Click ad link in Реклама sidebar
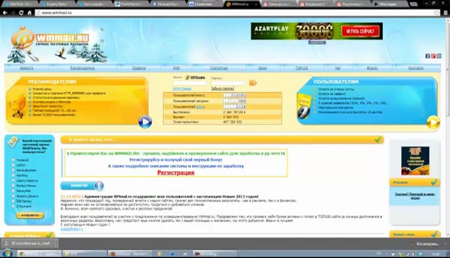Image resolution: width=450 pixels, height=258 pixels. [415, 196]
